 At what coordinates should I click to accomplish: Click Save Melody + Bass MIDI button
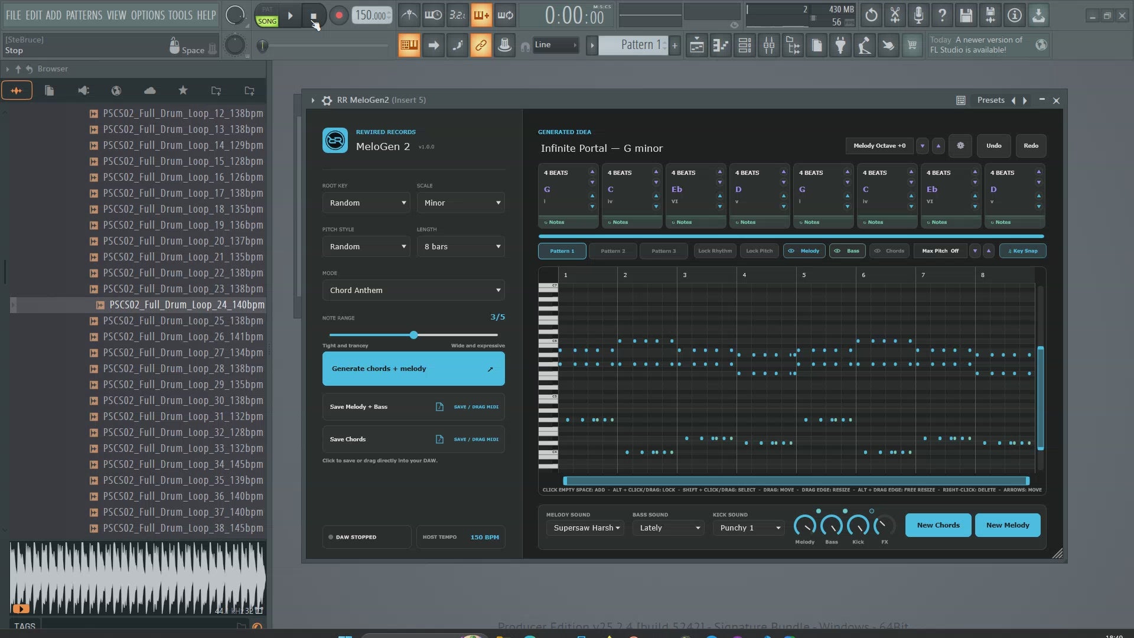click(413, 407)
